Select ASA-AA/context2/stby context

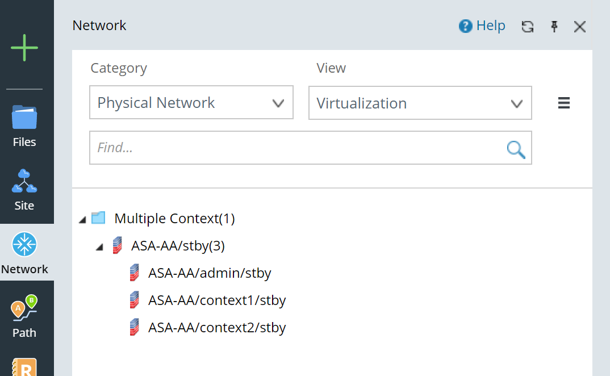[x=216, y=327]
